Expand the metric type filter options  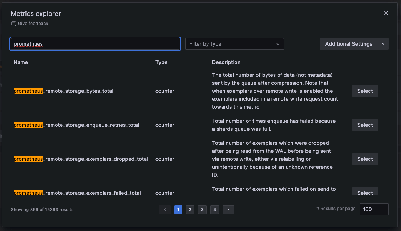[234, 43]
